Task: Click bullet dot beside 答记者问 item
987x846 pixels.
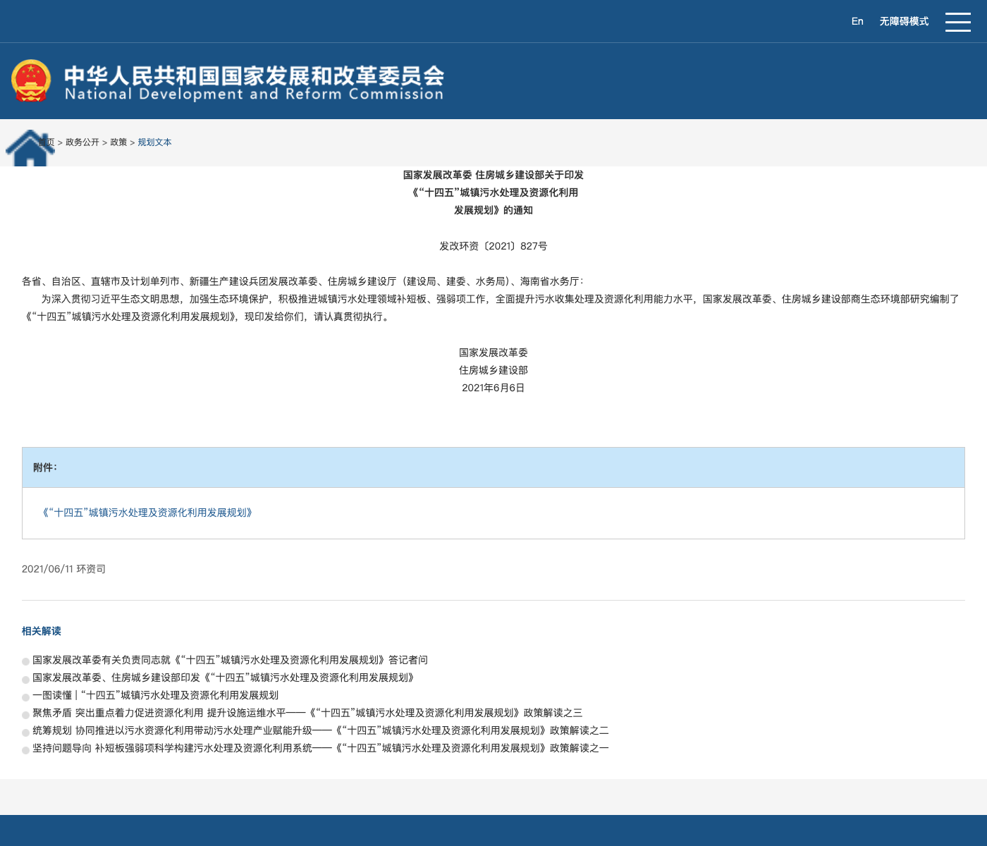Action: pos(26,662)
